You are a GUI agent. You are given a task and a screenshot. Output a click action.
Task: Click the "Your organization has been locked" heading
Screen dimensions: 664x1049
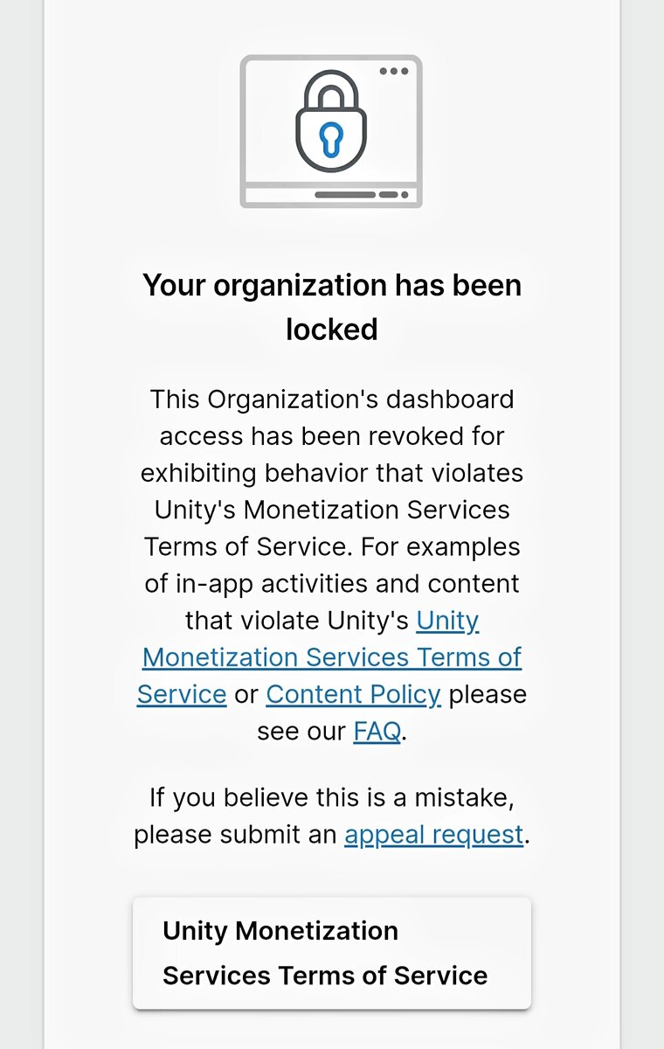coord(332,286)
